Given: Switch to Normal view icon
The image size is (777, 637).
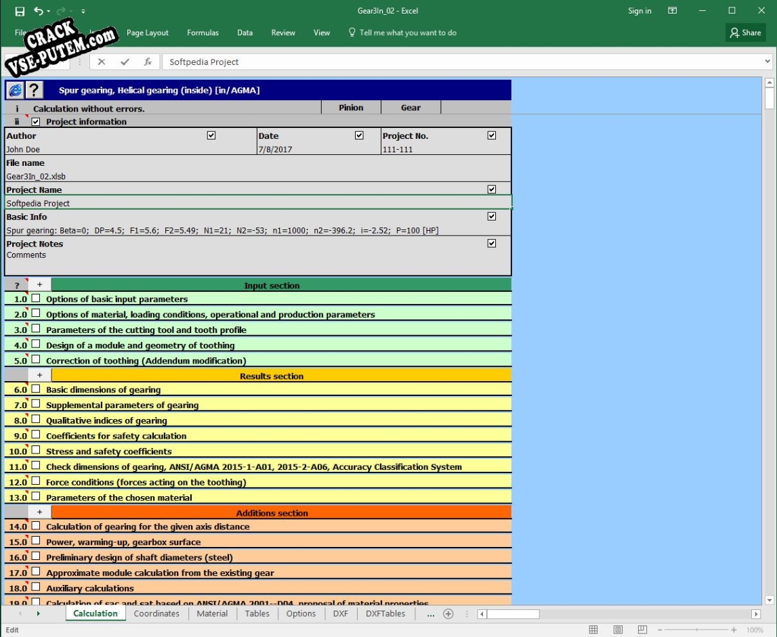Looking at the screenshot, I should pyautogui.click(x=593, y=630).
